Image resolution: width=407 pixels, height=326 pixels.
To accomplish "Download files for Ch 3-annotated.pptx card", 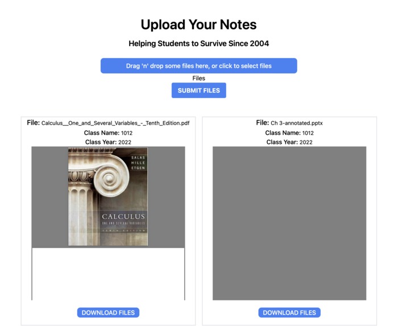I will coord(289,312).
